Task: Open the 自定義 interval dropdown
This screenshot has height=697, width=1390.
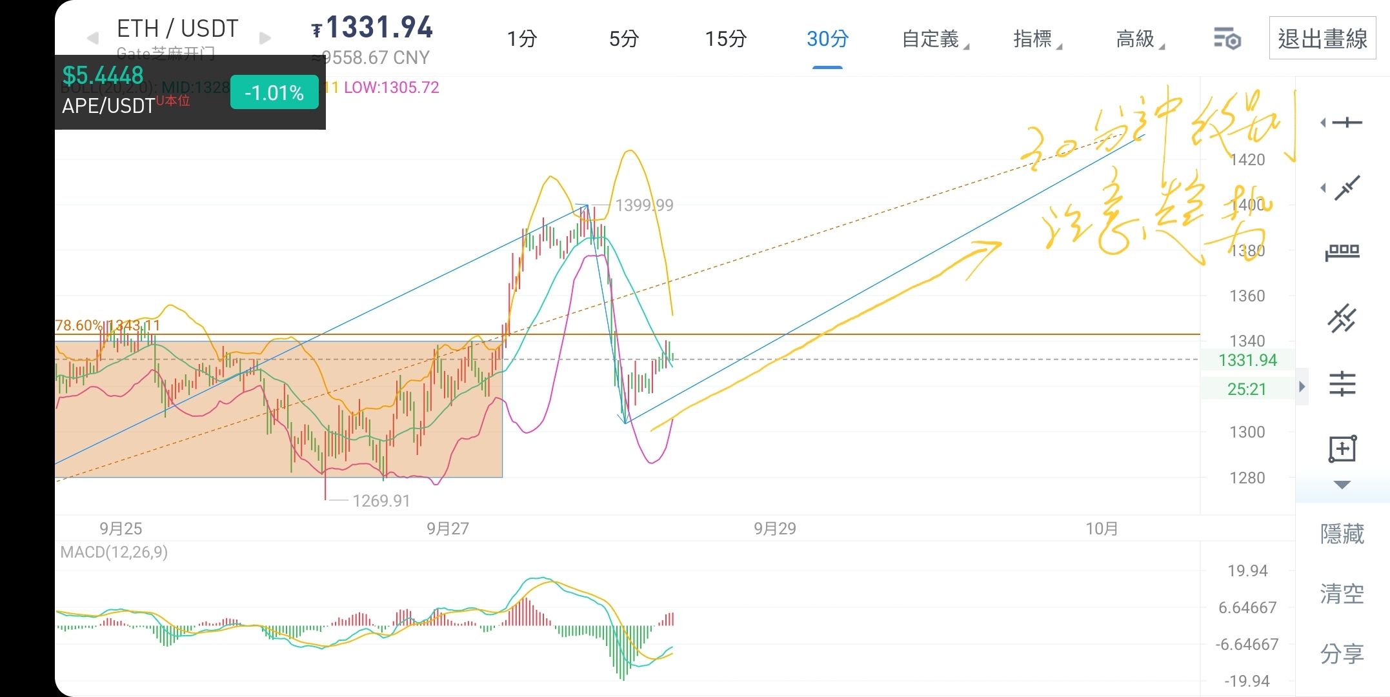Action: (x=935, y=39)
